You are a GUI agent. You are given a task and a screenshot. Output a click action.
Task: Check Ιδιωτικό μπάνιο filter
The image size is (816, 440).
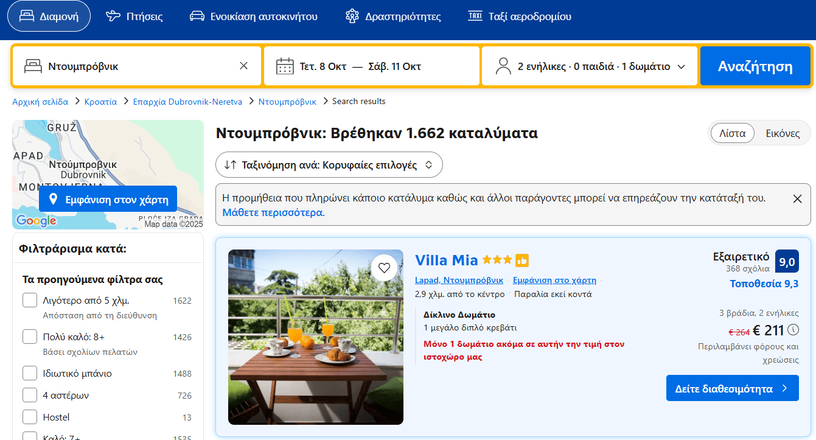point(30,373)
